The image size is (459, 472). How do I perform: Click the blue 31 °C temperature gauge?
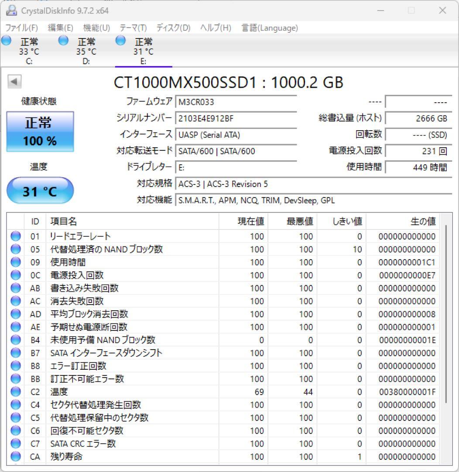(x=40, y=190)
